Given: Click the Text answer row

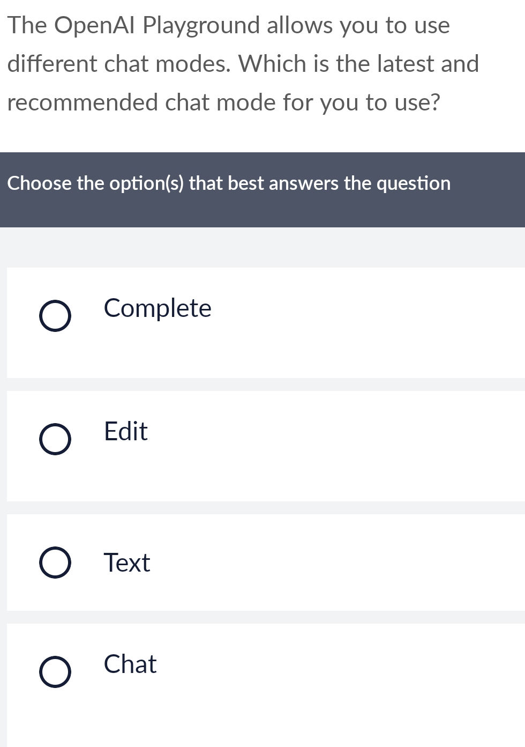Looking at the screenshot, I should point(262,562).
